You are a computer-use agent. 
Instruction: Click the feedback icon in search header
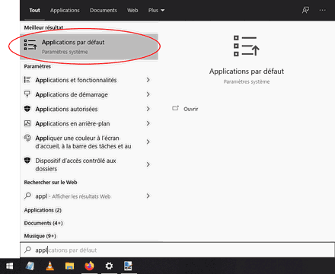[305, 10]
